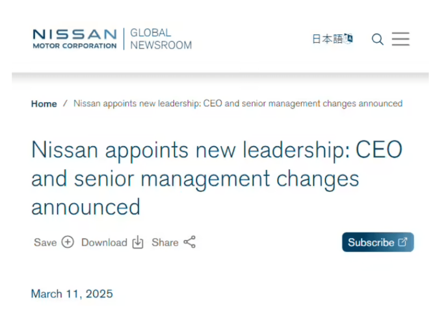Viewport: 435px width, 311px height.
Task: Click the breadcrumb slash separator
Action: pyautogui.click(x=65, y=103)
